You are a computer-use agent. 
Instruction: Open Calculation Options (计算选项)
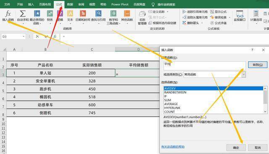[256, 17]
